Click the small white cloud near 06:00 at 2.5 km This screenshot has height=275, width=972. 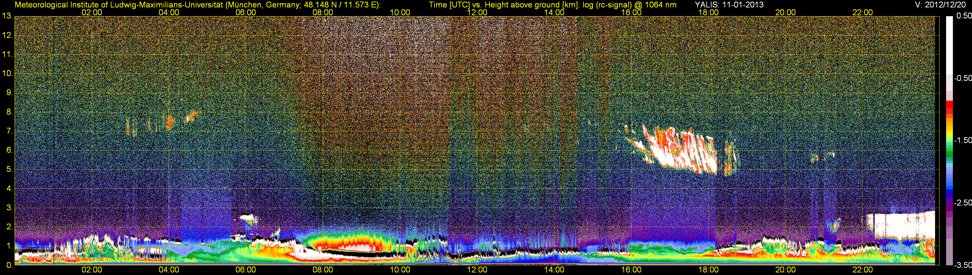(x=248, y=217)
